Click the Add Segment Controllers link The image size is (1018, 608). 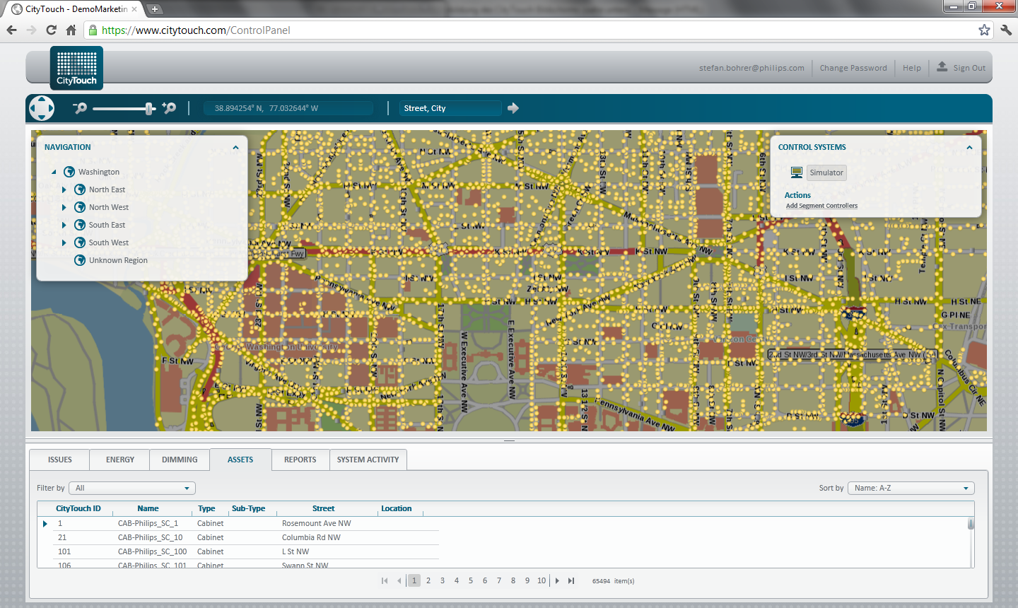[x=821, y=206]
